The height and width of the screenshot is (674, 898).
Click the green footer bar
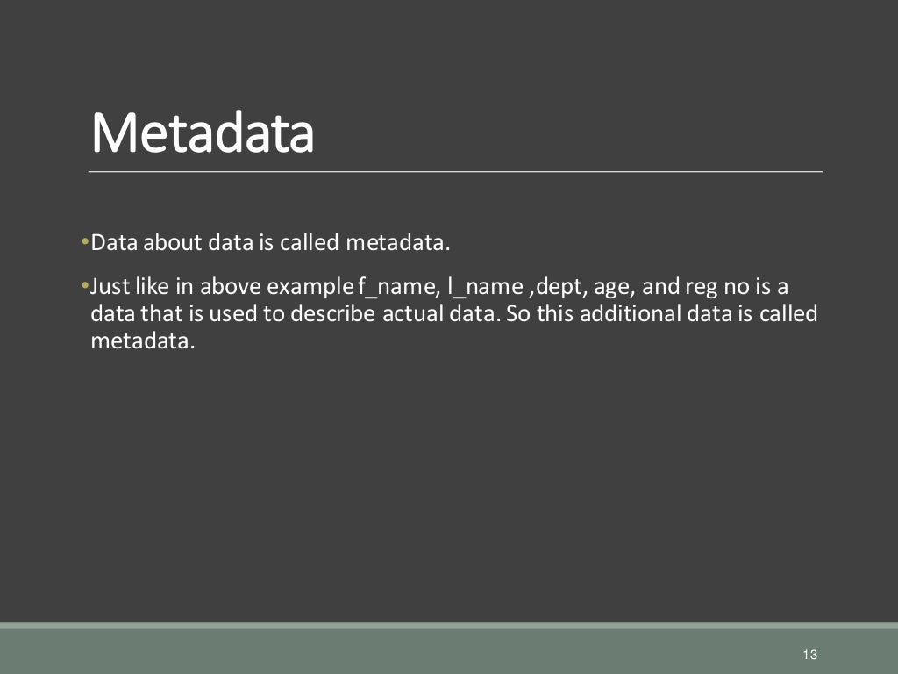449,649
